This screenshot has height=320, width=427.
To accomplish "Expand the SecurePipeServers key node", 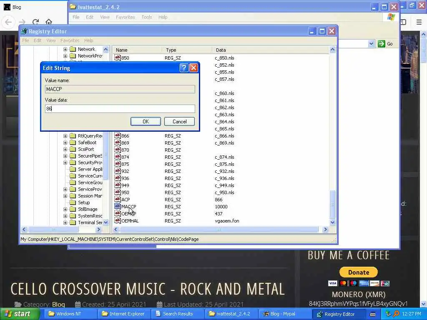I will tap(65, 156).
